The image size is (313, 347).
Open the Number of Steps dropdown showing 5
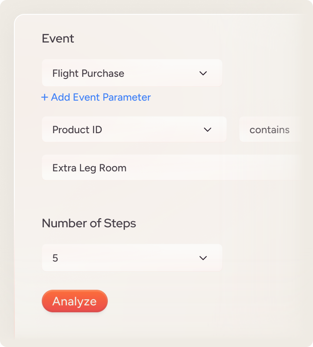click(132, 258)
